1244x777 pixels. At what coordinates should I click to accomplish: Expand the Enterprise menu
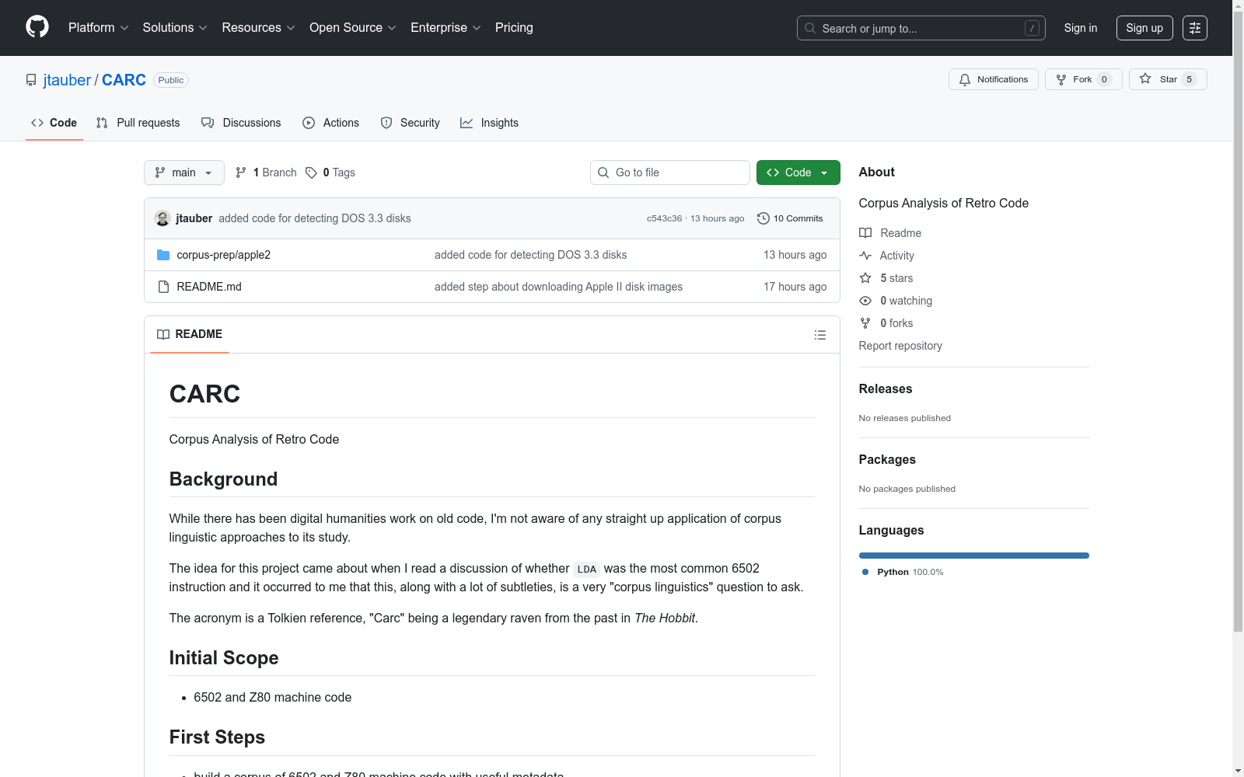(446, 27)
